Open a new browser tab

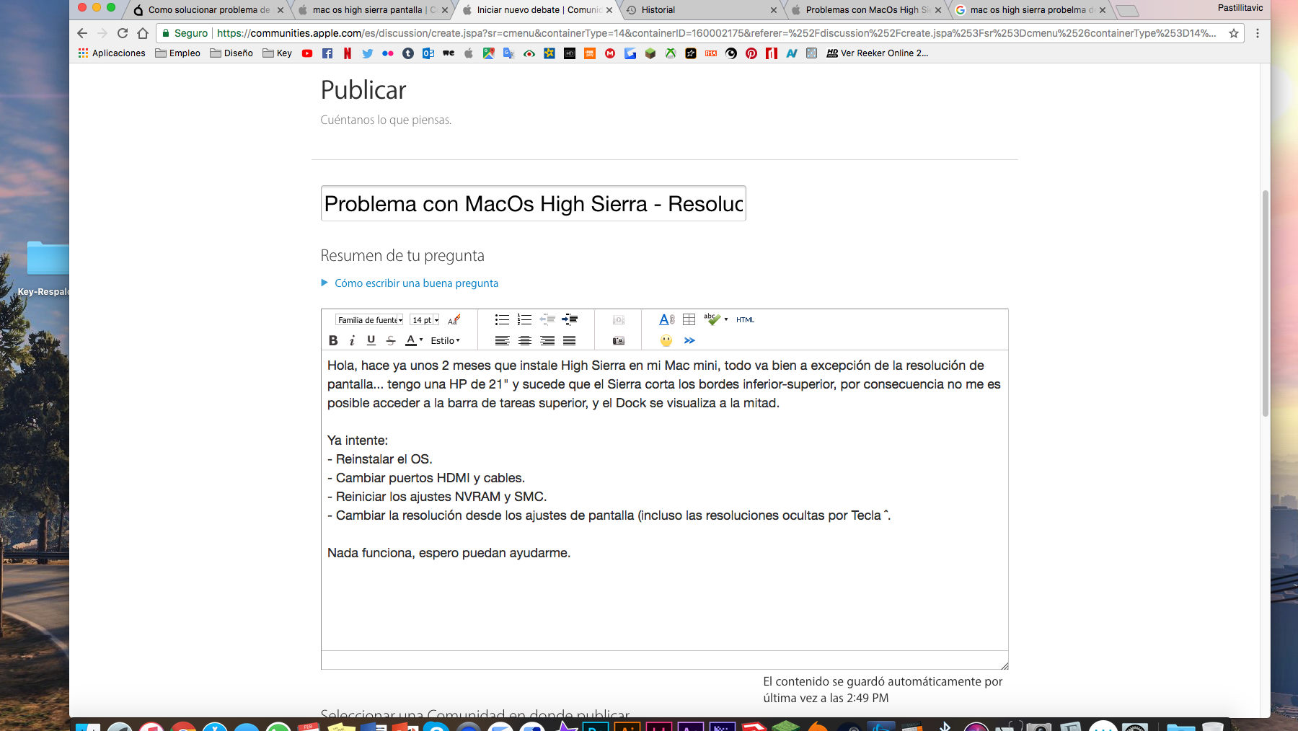coord(1126,10)
